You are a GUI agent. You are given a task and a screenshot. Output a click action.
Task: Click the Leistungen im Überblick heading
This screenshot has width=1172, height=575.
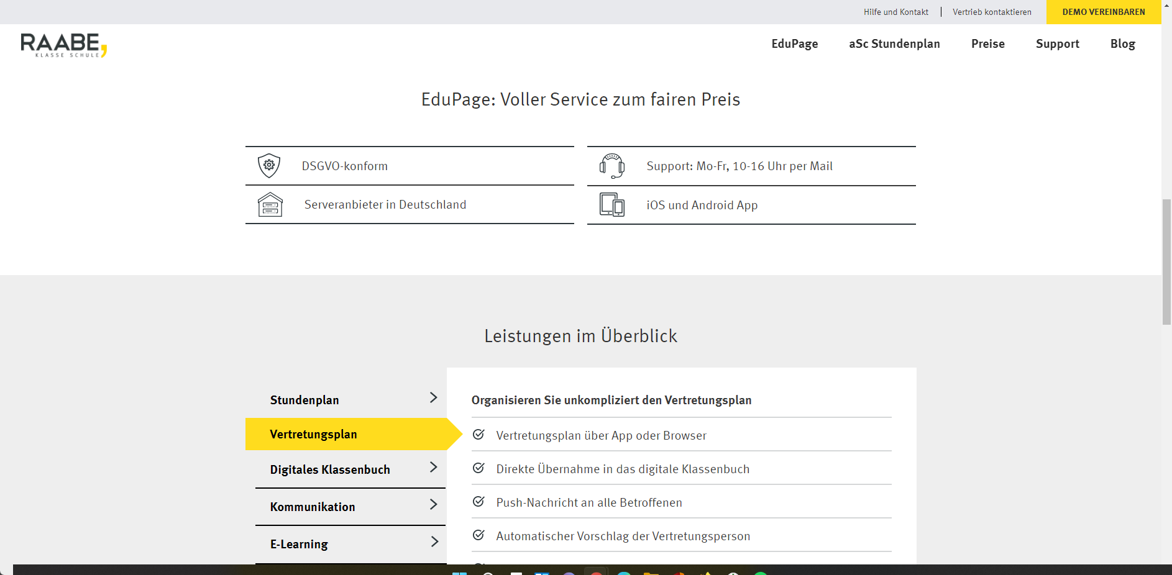580,336
